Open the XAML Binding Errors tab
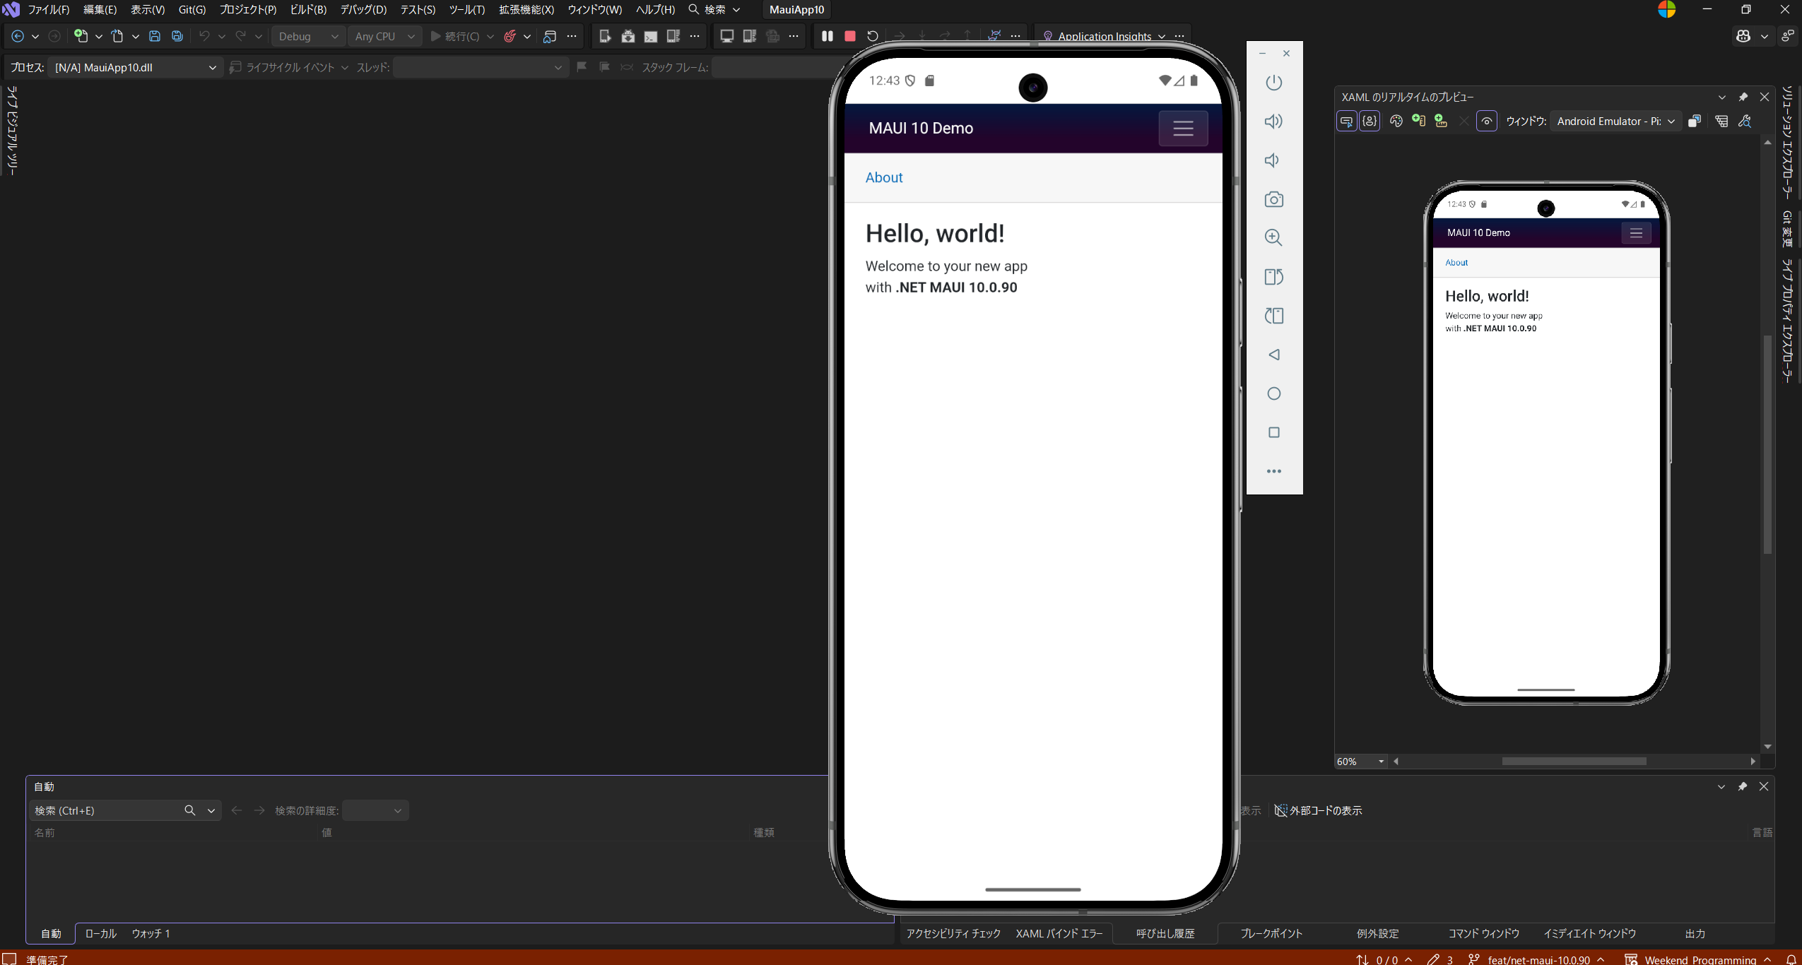The height and width of the screenshot is (965, 1802). click(x=1059, y=933)
